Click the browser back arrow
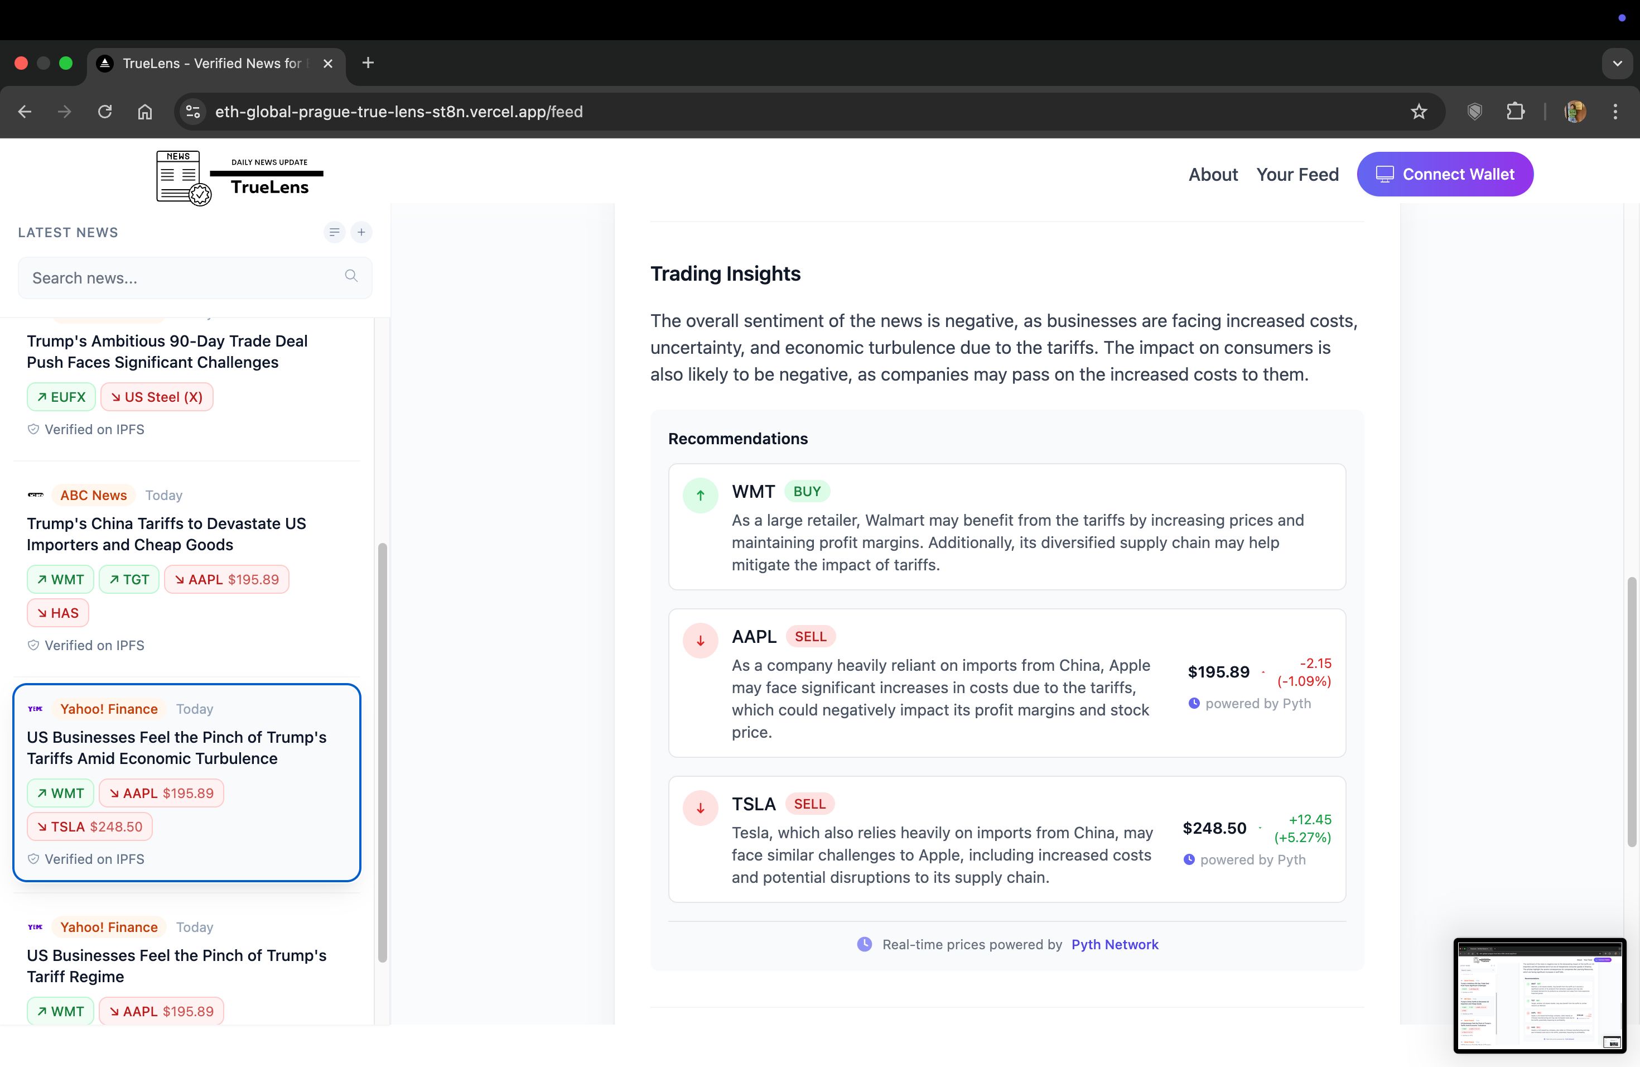 (x=25, y=112)
